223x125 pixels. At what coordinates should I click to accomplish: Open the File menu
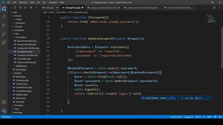tap(8, 2)
